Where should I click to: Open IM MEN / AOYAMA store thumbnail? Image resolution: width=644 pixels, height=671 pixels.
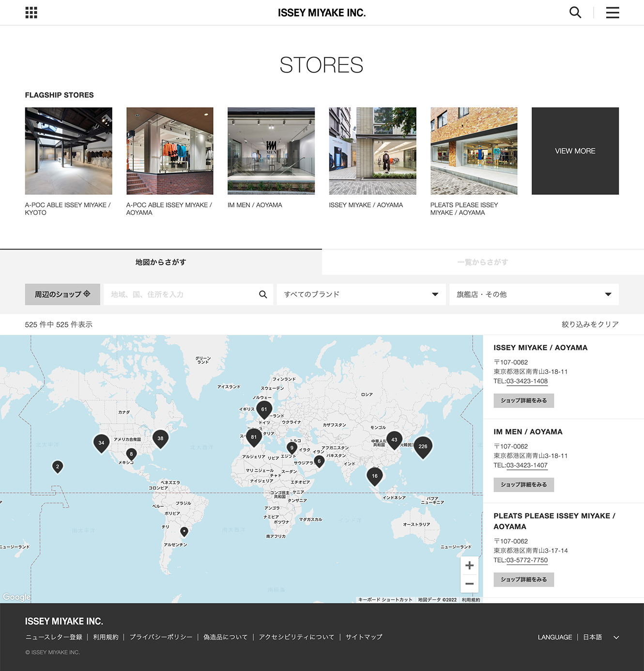point(271,151)
